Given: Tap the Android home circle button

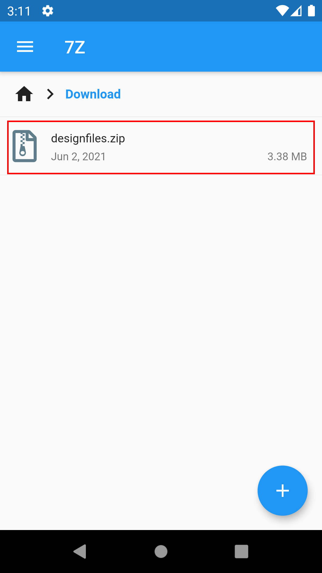Looking at the screenshot, I should pos(161,551).
